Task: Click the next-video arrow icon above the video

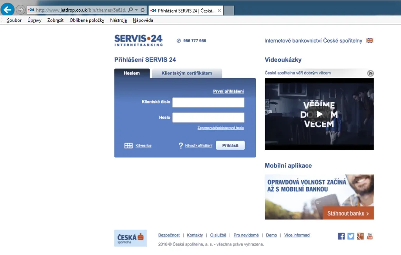Action: click(370, 73)
